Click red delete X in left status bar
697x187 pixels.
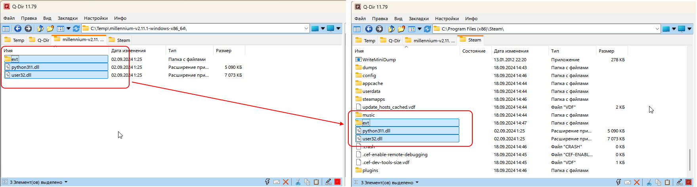(x=286, y=182)
